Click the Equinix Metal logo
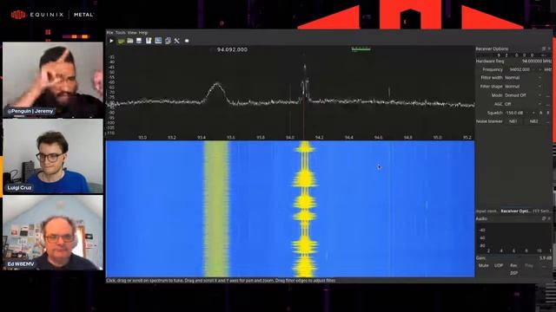This screenshot has height=312, width=556. pyautogui.click(x=52, y=15)
